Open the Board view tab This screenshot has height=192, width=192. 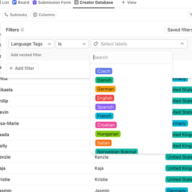[21, 2]
